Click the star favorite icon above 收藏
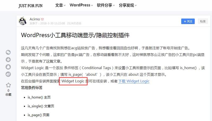212x121 pixels. 8,85
